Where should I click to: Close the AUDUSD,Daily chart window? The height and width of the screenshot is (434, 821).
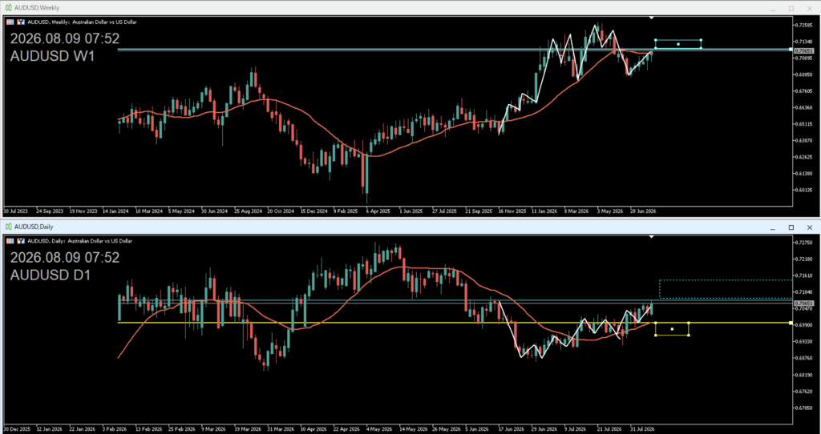pyautogui.click(x=810, y=227)
